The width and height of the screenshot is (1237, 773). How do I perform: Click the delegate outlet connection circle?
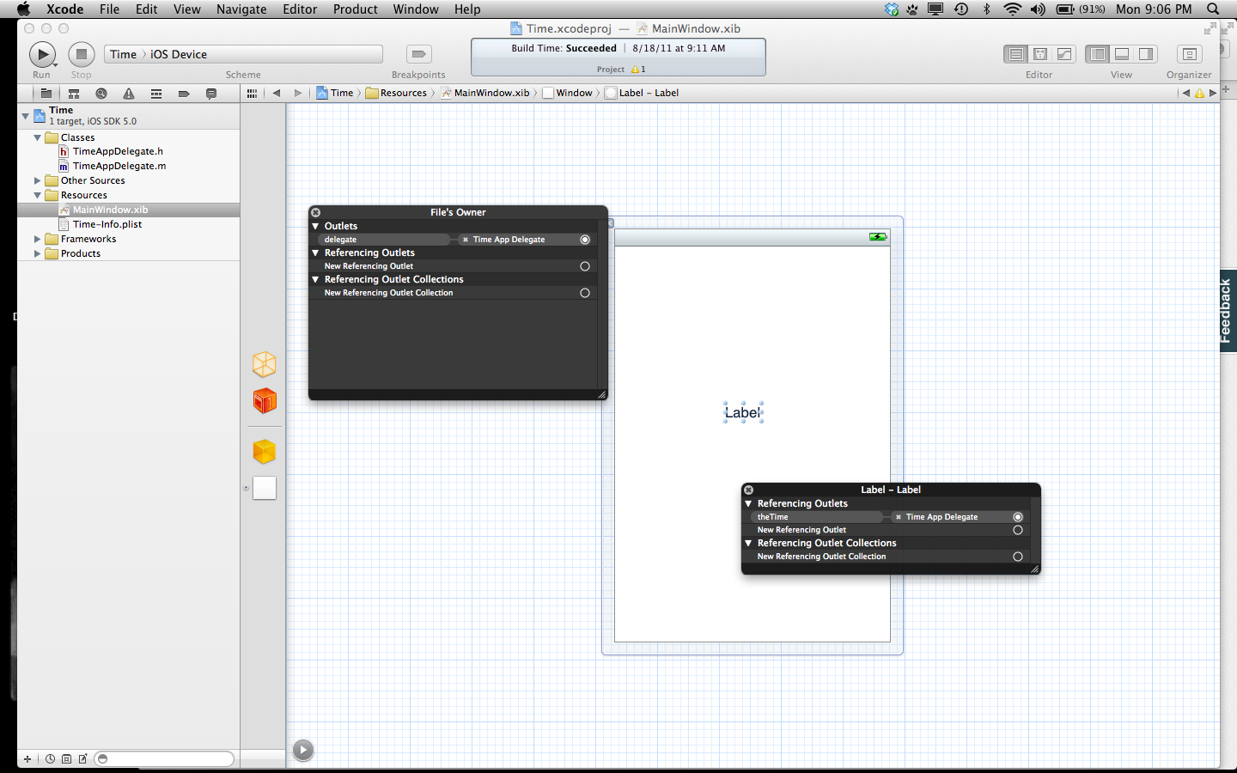pyautogui.click(x=585, y=240)
